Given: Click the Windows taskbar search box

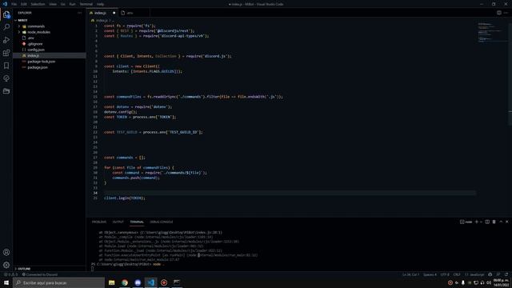Looking at the screenshot, I should pyautogui.click(x=58, y=282).
